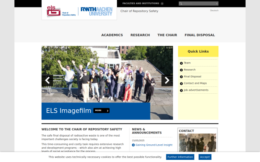Click the search magnifier icon
The width and height of the screenshot is (260, 162).
(181, 3)
